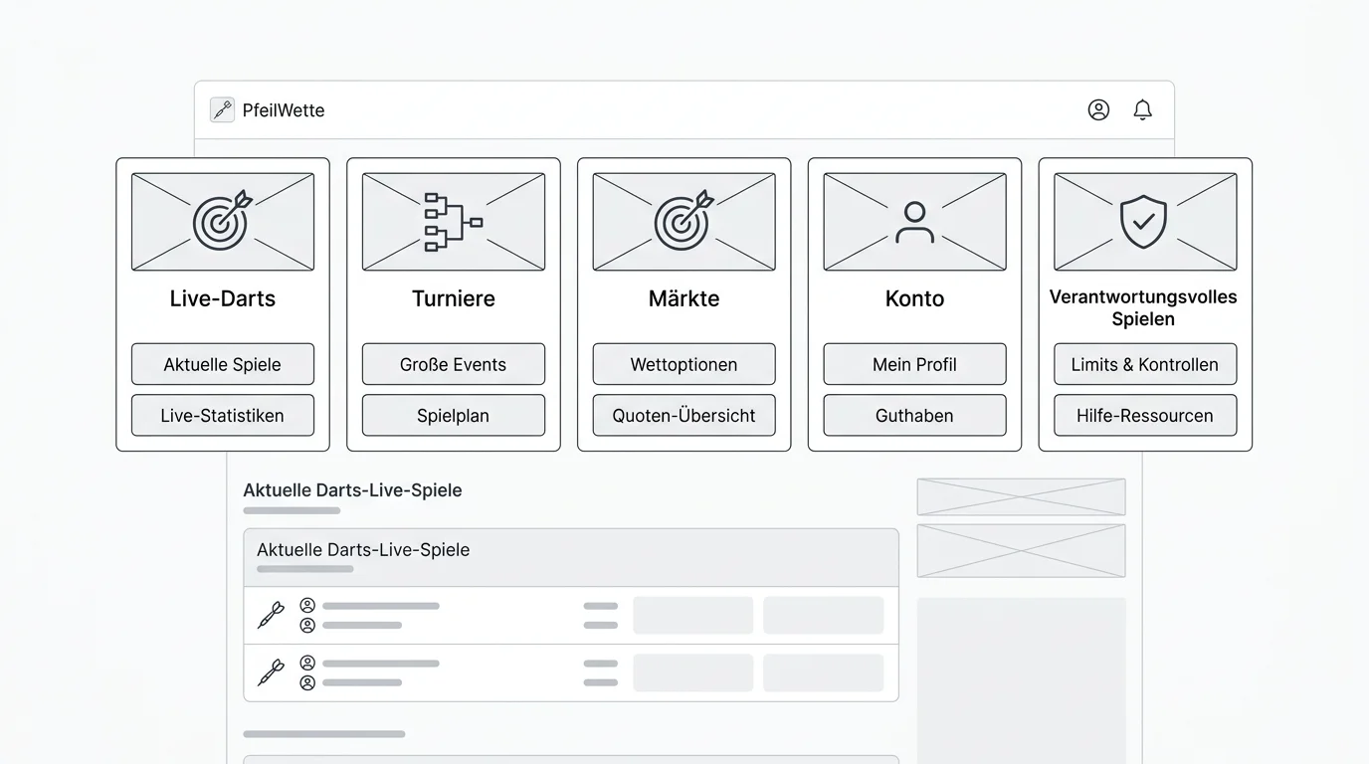Open Quoten-Übersicht
This screenshot has height=764, width=1369.
coord(684,416)
